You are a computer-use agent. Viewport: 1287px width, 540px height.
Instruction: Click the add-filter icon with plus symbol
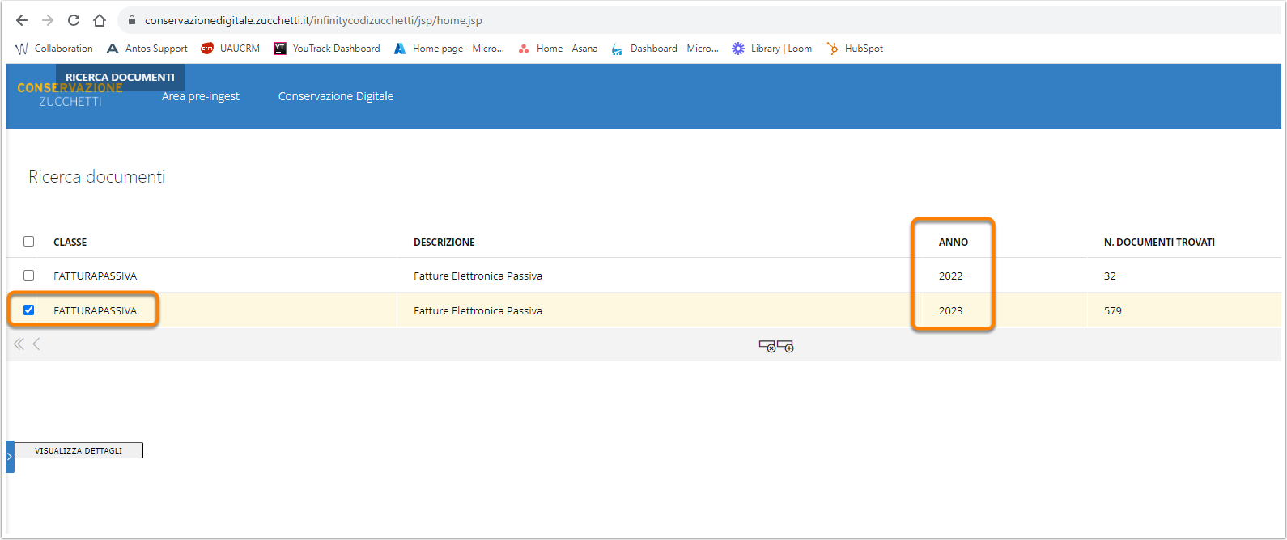click(x=785, y=347)
